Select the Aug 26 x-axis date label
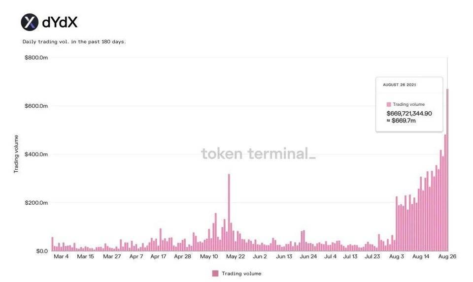473x282 pixels. 447,256
